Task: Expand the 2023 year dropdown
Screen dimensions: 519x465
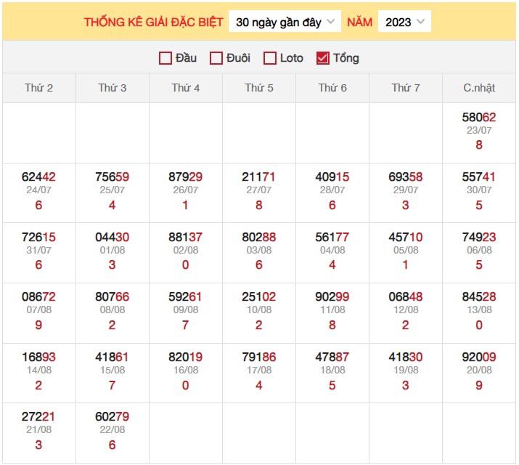Action: 404,22
